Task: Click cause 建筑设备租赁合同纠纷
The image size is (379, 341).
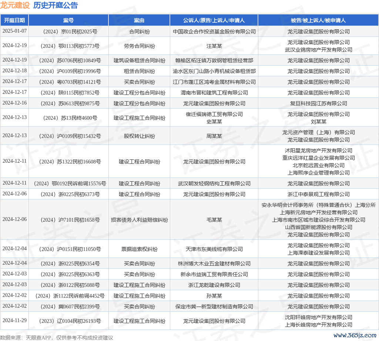Action: tap(139, 60)
